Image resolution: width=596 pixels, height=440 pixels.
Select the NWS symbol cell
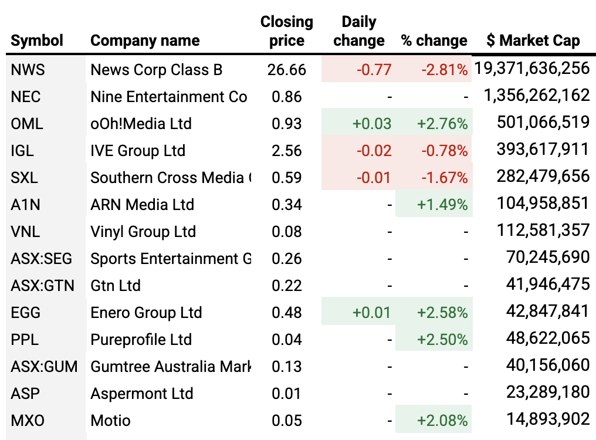coord(28,70)
